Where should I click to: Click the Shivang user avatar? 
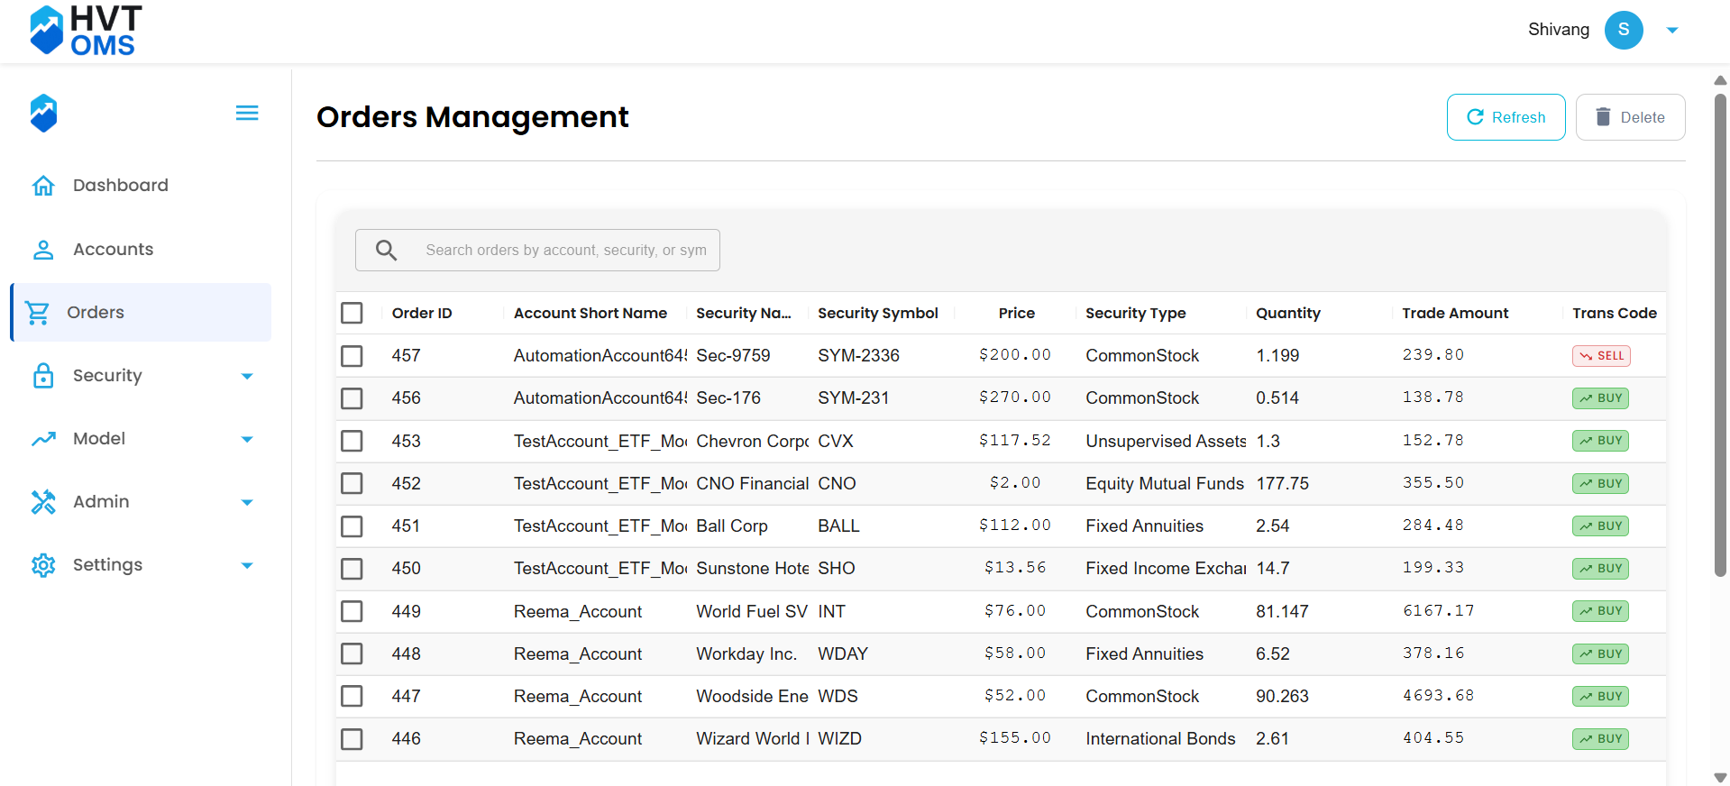[1624, 30]
